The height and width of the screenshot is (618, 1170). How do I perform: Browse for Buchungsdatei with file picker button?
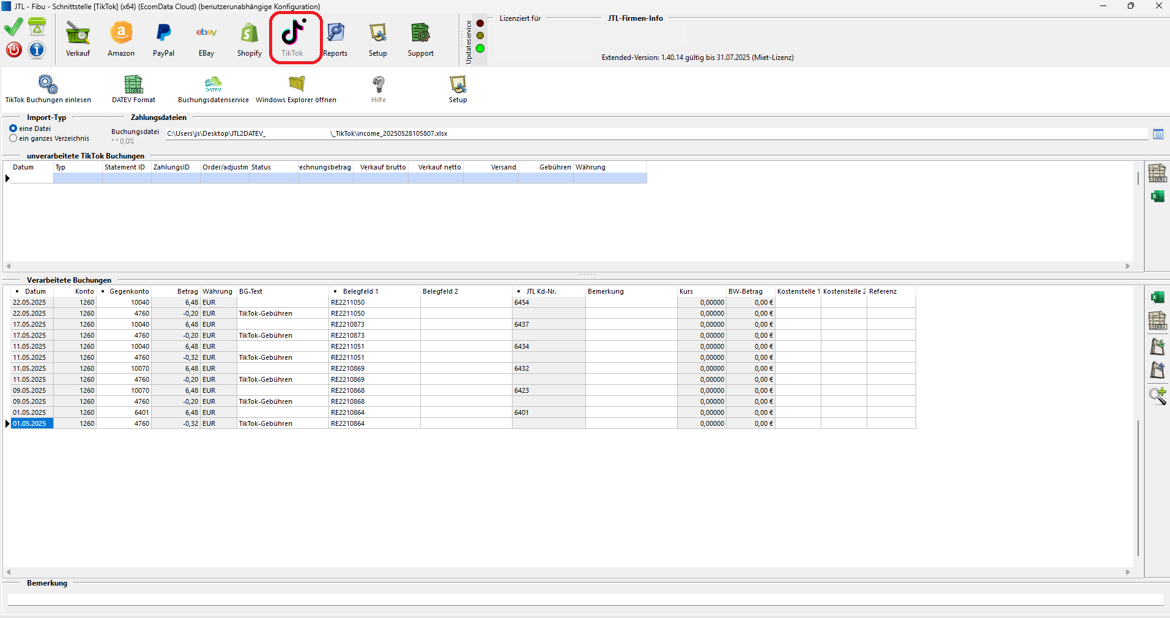pyautogui.click(x=1158, y=134)
